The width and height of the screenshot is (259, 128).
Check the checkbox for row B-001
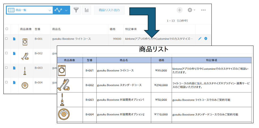(x=6, y=38)
